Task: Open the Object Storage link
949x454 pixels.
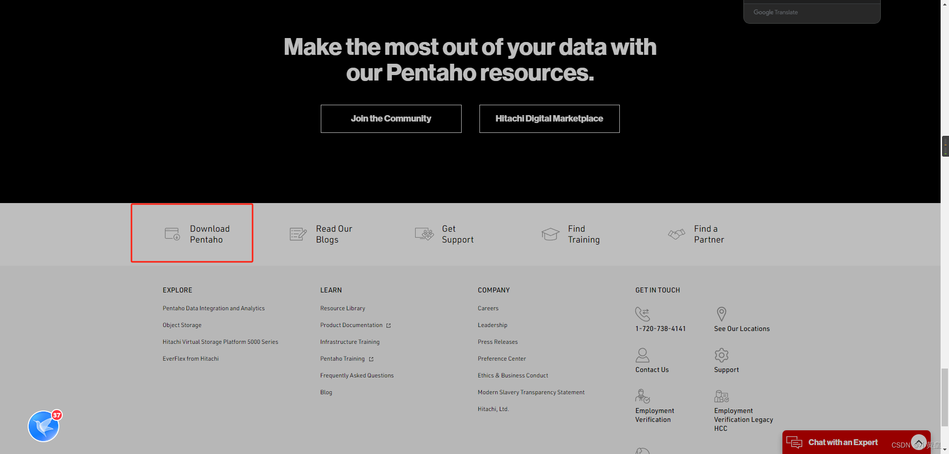Action: tap(182, 325)
